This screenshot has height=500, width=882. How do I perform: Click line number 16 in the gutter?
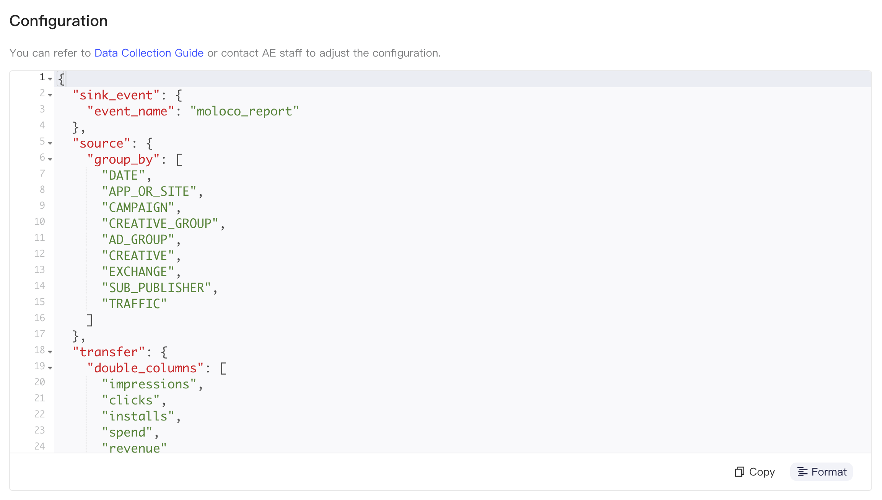pos(39,318)
